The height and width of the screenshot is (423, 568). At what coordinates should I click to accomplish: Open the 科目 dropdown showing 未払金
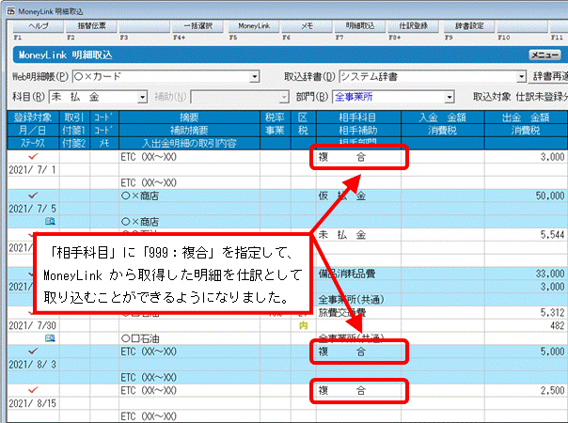[143, 97]
